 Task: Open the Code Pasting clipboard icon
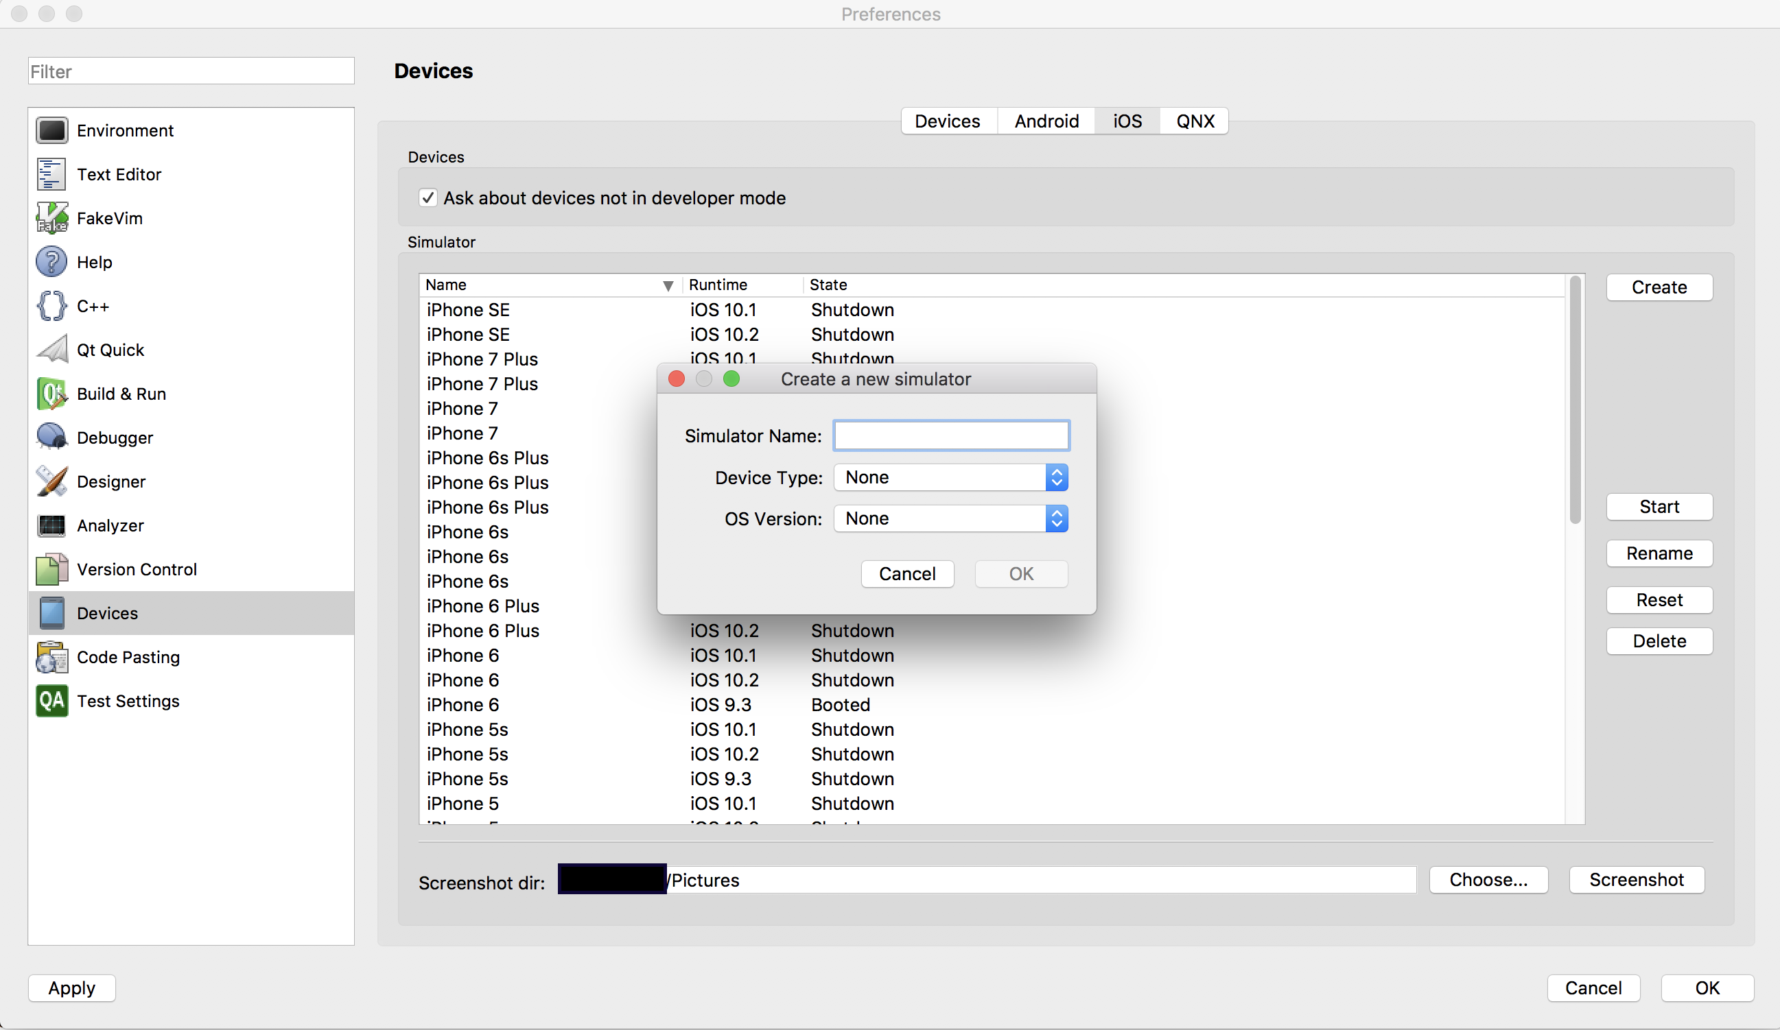51,657
